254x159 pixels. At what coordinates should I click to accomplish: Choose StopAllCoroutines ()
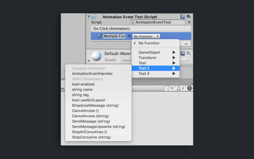click(x=98, y=132)
